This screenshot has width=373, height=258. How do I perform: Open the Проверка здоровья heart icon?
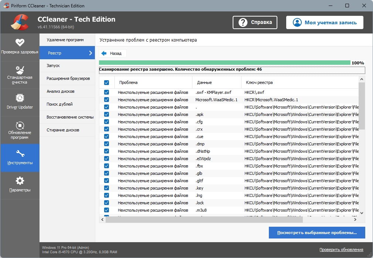tap(20, 42)
